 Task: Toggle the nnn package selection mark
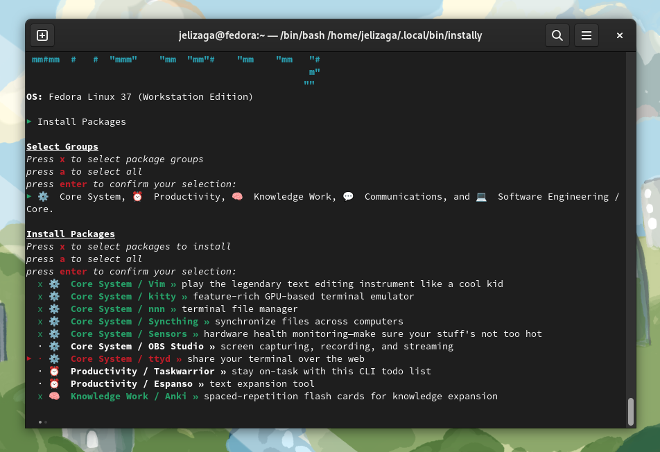(40, 309)
